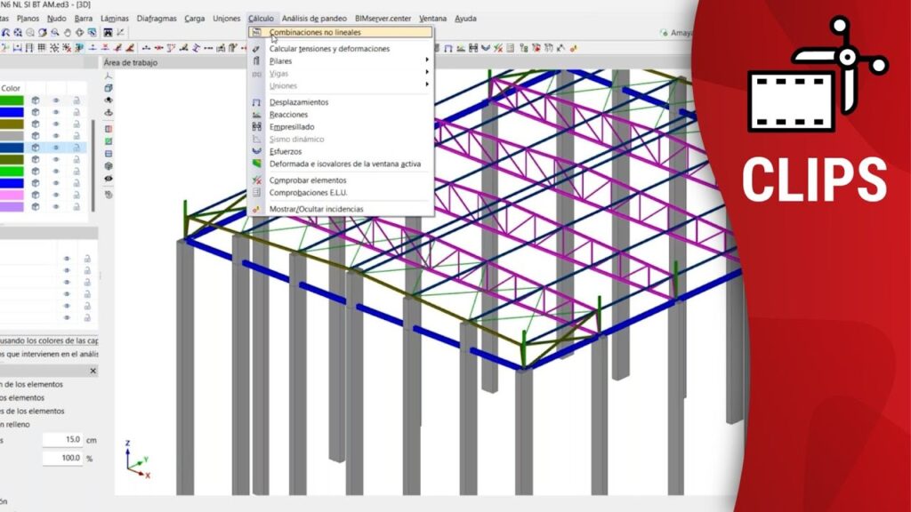Toggle the lock on the pink layer
The height and width of the screenshot is (512, 911).
(x=77, y=194)
